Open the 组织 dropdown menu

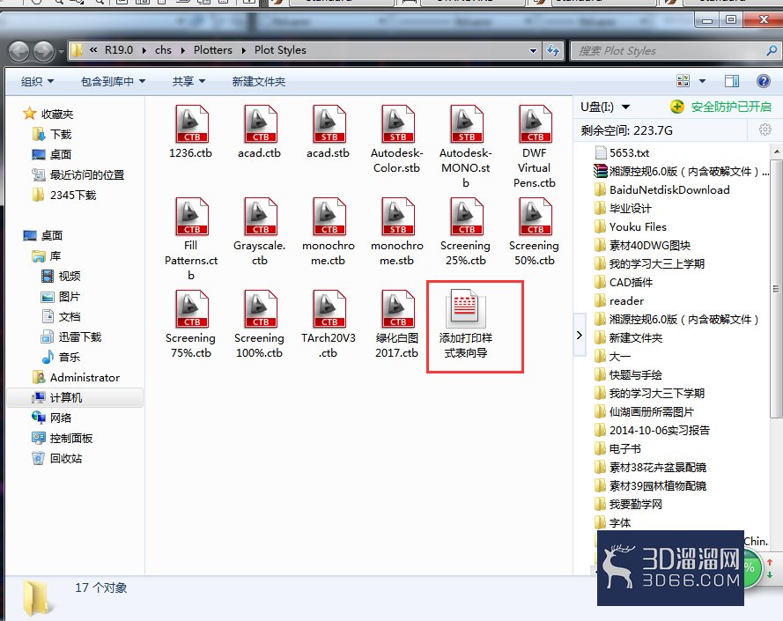coord(38,81)
